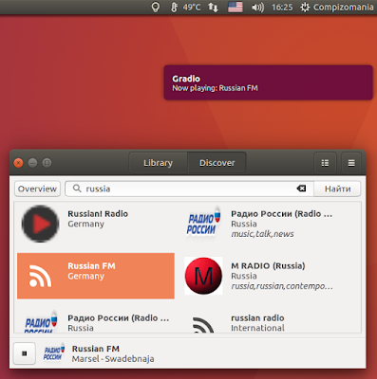This screenshot has width=377, height=379.
Task: Focus the station search field containing russia
Action: pos(189,189)
